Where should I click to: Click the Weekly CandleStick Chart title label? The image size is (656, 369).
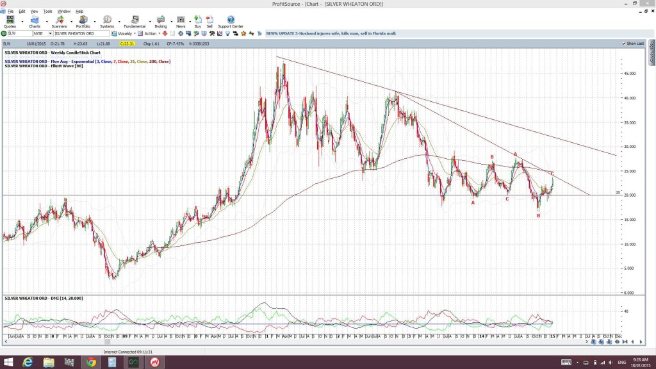[x=53, y=53]
